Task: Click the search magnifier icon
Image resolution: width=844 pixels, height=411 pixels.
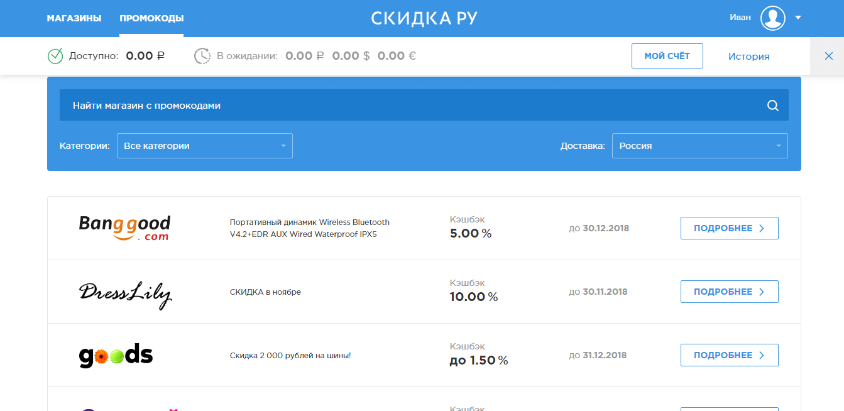Action: point(773,106)
